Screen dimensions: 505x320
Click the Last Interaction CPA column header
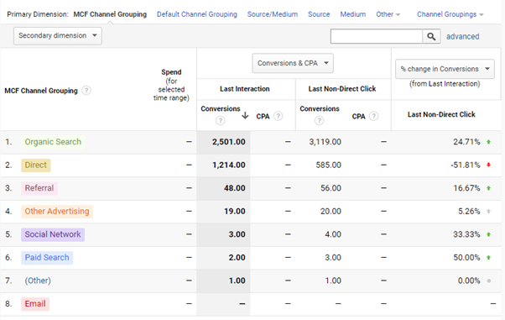263,117
